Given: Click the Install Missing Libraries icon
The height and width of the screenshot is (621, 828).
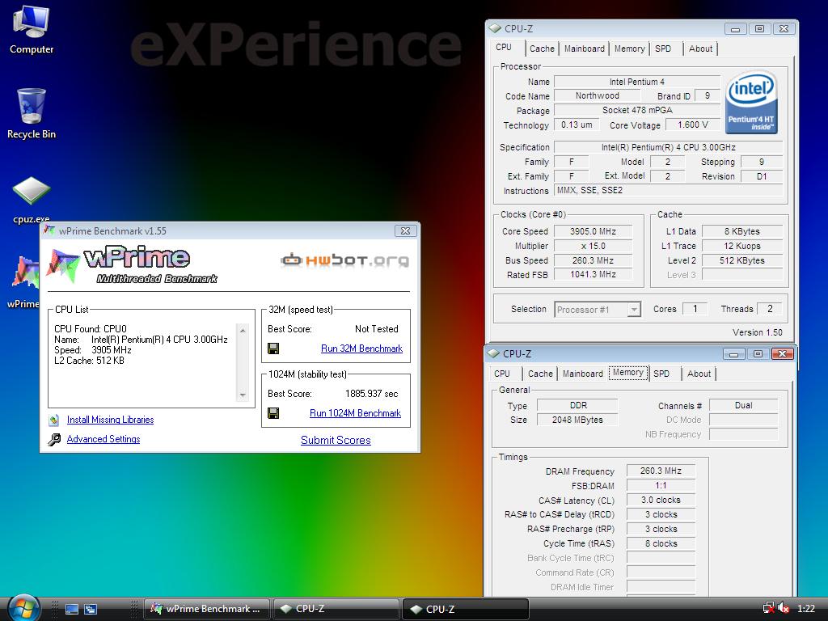Looking at the screenshot, I should [54, 420].
